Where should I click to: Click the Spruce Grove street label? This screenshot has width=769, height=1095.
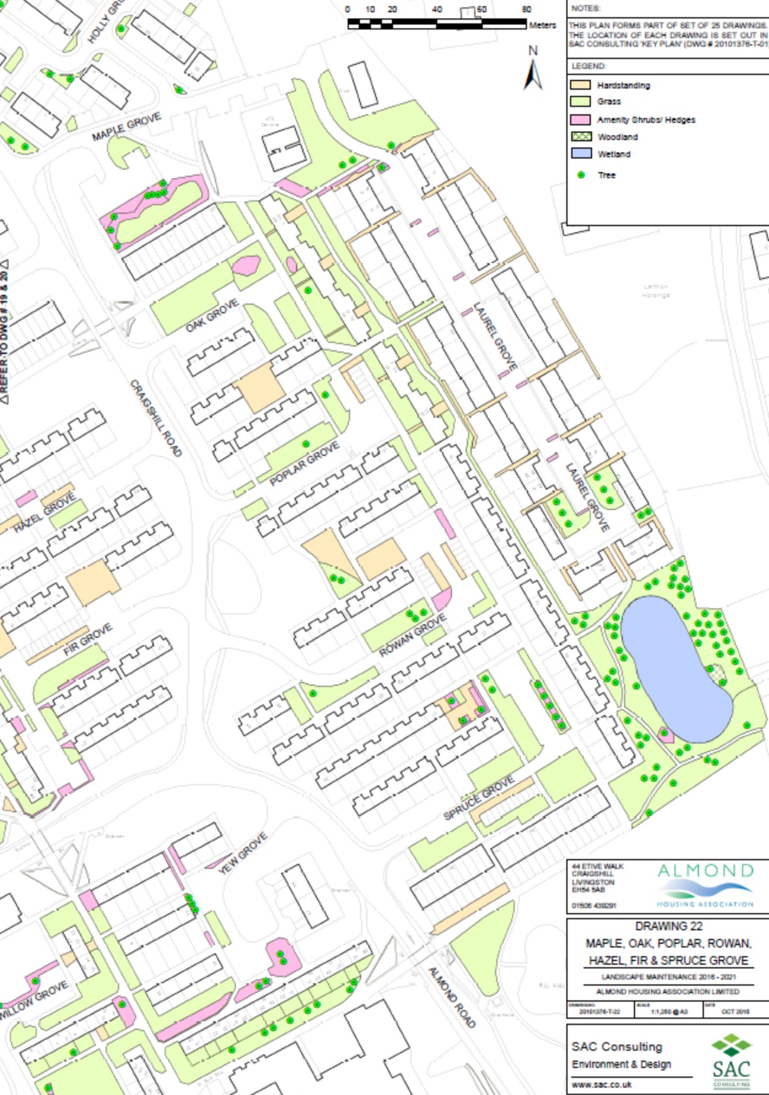478,798
